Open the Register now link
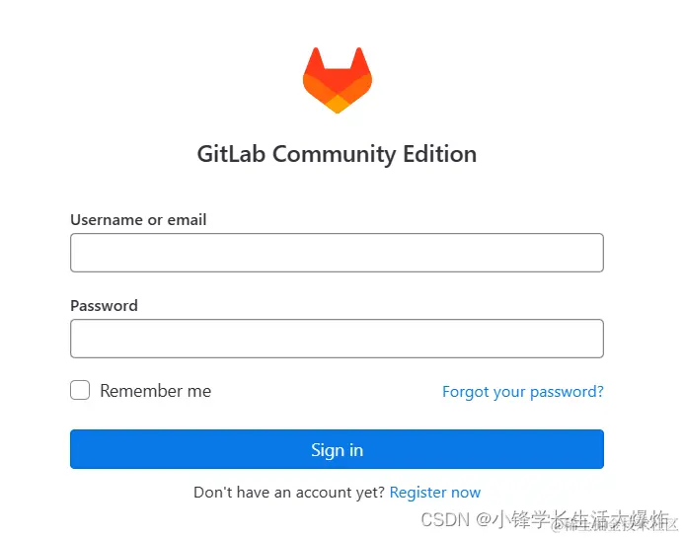The image size is (684, 538). point(435,493)
